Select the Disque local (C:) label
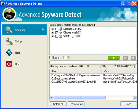The width and height of the screenshot is (138, 109). pyautogui.click(x=72, y=32)
